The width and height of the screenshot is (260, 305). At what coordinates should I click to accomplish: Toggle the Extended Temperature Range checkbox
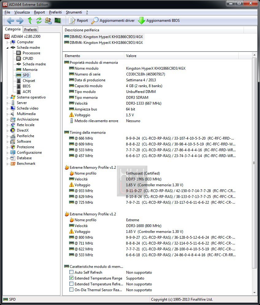pos(72,278)
